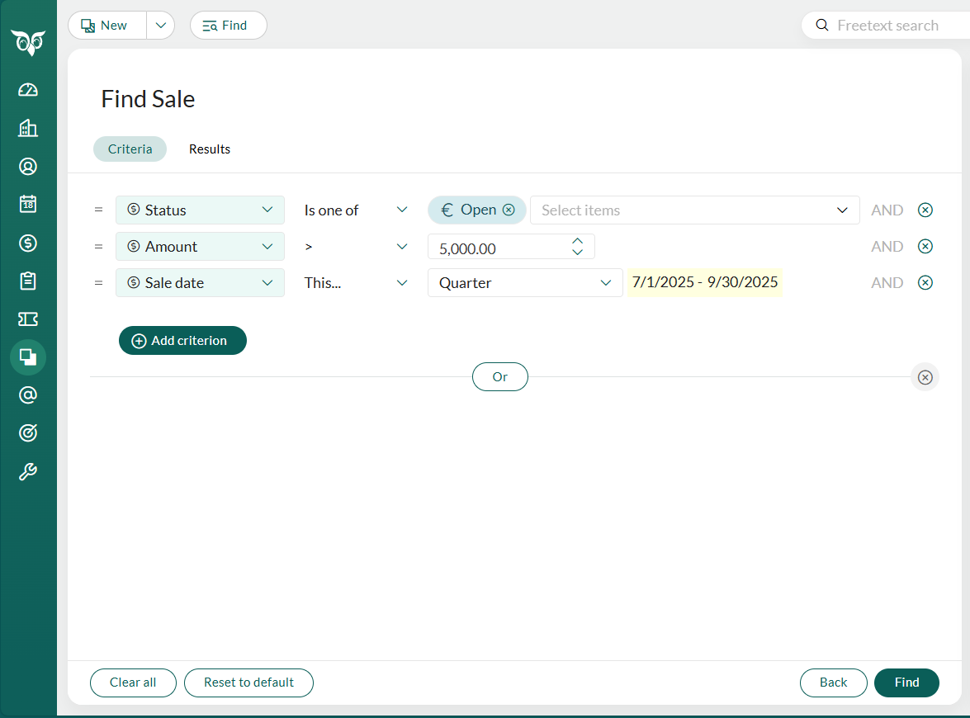Open Settings via the wrench icon

coord(27,471)
